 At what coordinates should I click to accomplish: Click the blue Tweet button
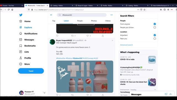pos(31,71)
